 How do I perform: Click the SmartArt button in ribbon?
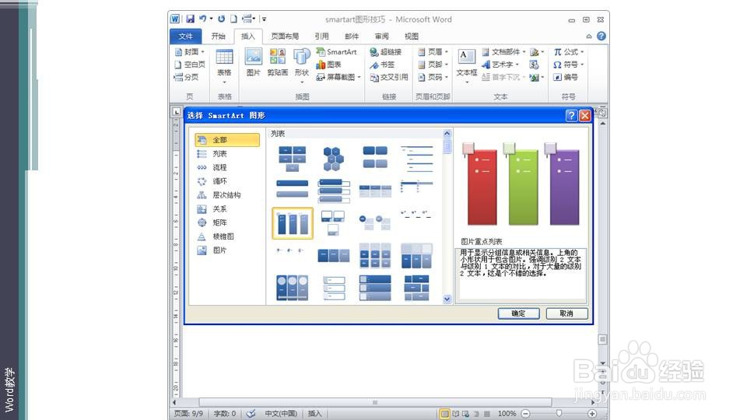[336, 52]
